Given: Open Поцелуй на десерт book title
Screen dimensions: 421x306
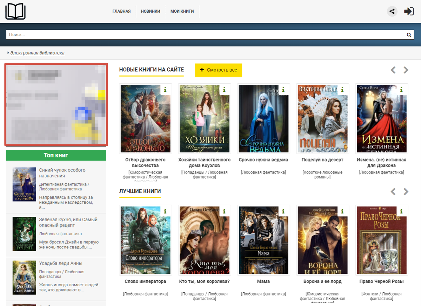Looking at the screenshot, I should 322,160.
